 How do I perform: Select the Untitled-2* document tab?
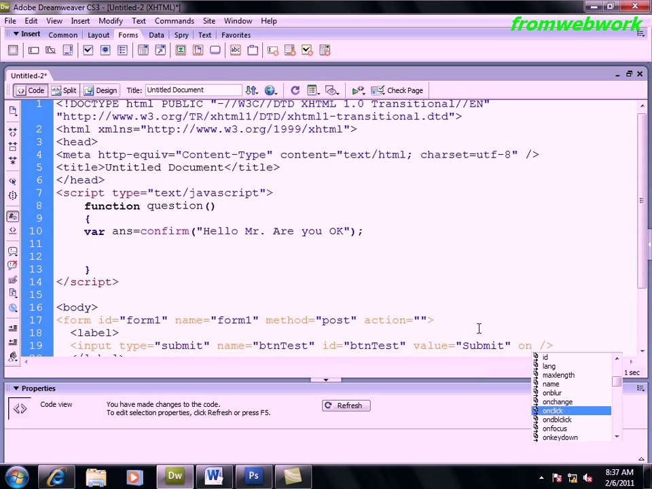(29, 75)
